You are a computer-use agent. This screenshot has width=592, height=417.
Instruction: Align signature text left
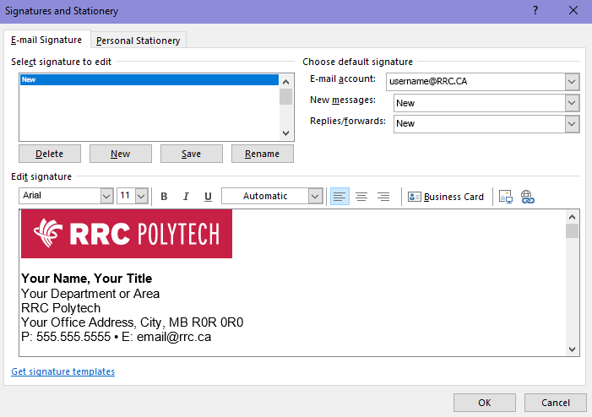click(x=339, y=197)
